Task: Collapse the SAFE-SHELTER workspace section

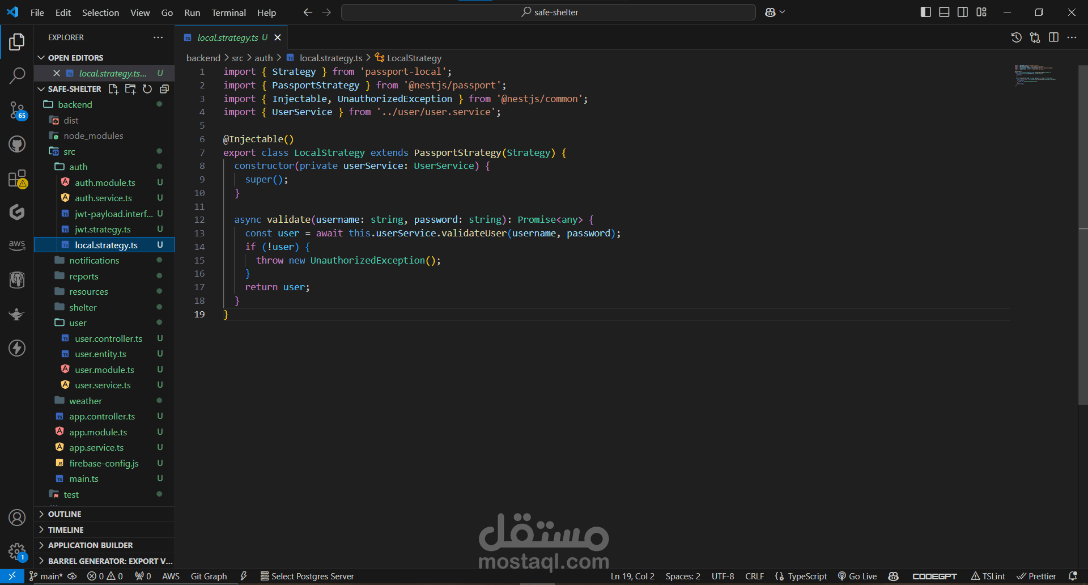Action: pos(69,89)
